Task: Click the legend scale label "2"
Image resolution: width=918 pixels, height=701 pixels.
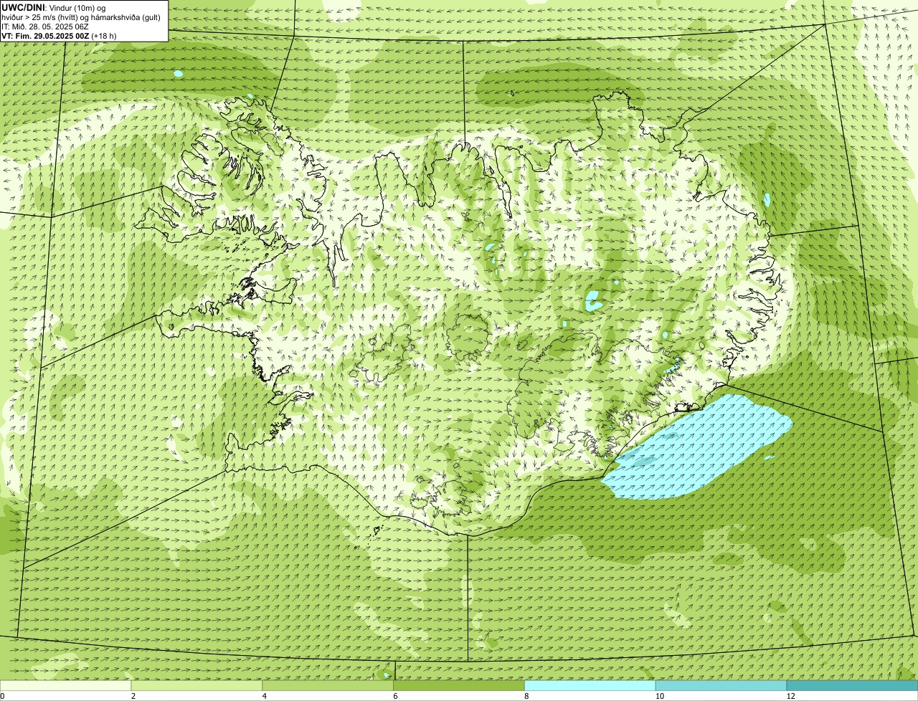Action: click(x=133, y=696)
